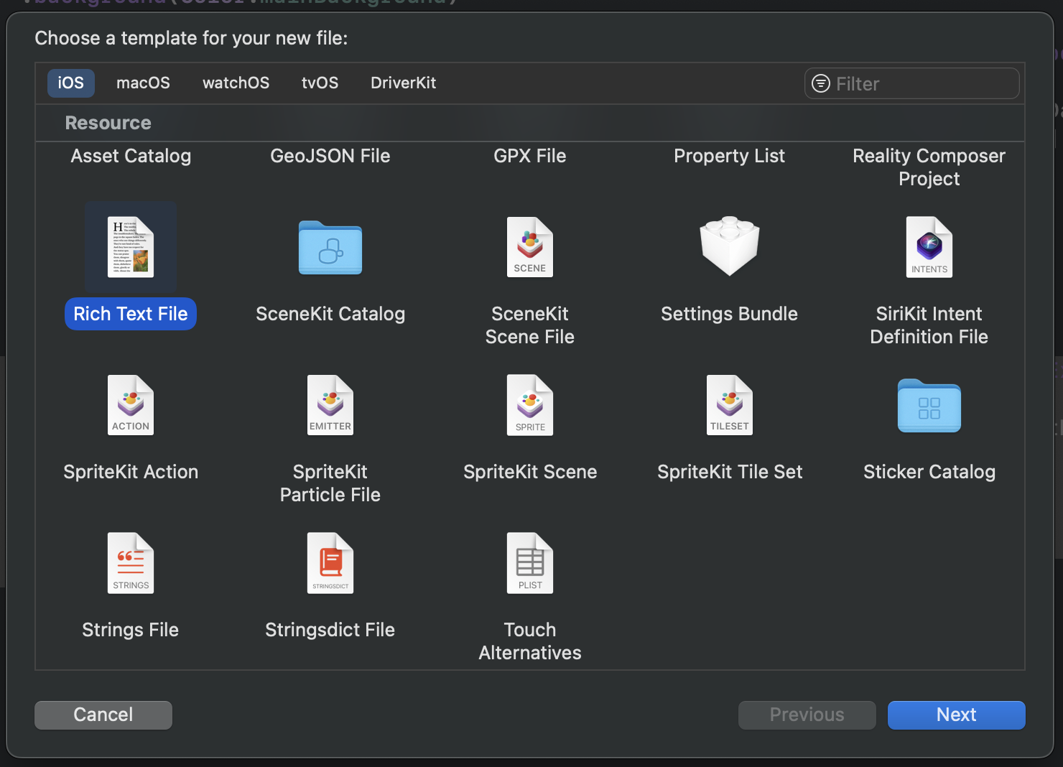Viewport: 1063px width, 767px height.
Task: Select the Asset Catalog label
Action: click(131, 156)
